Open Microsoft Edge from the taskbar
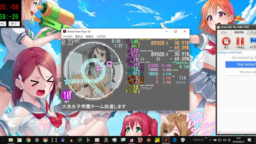Viewport: 256px width, 144px height. pos(174,140)
